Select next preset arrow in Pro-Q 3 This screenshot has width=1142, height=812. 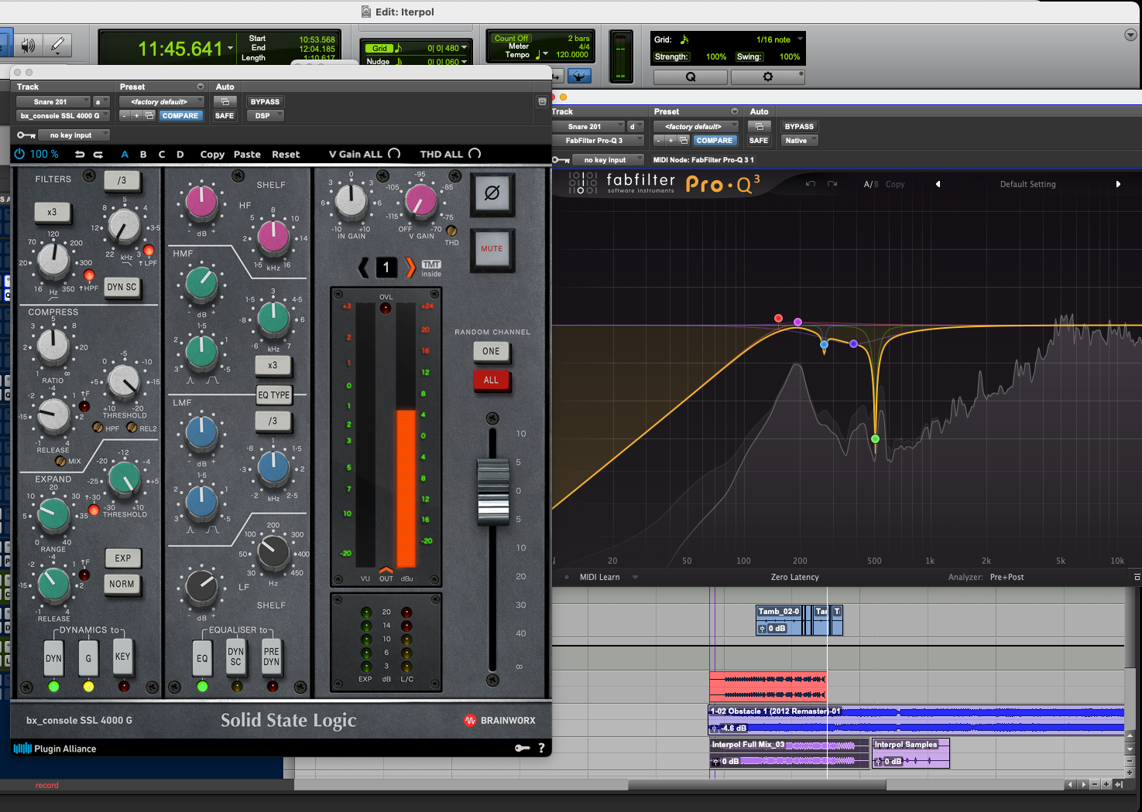(x=1118, y=184)
